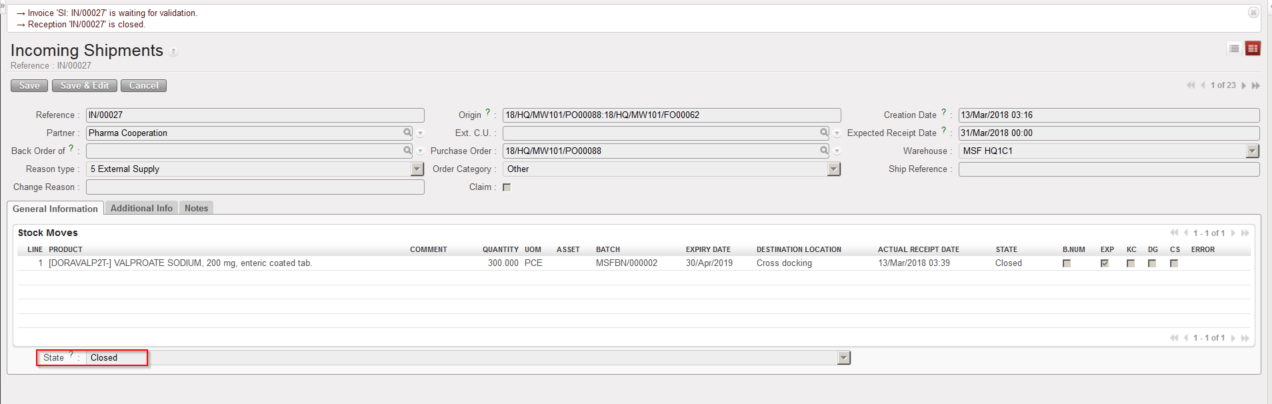Switch to list view icon
The image size is (1272, 404).
[1234, 49]
